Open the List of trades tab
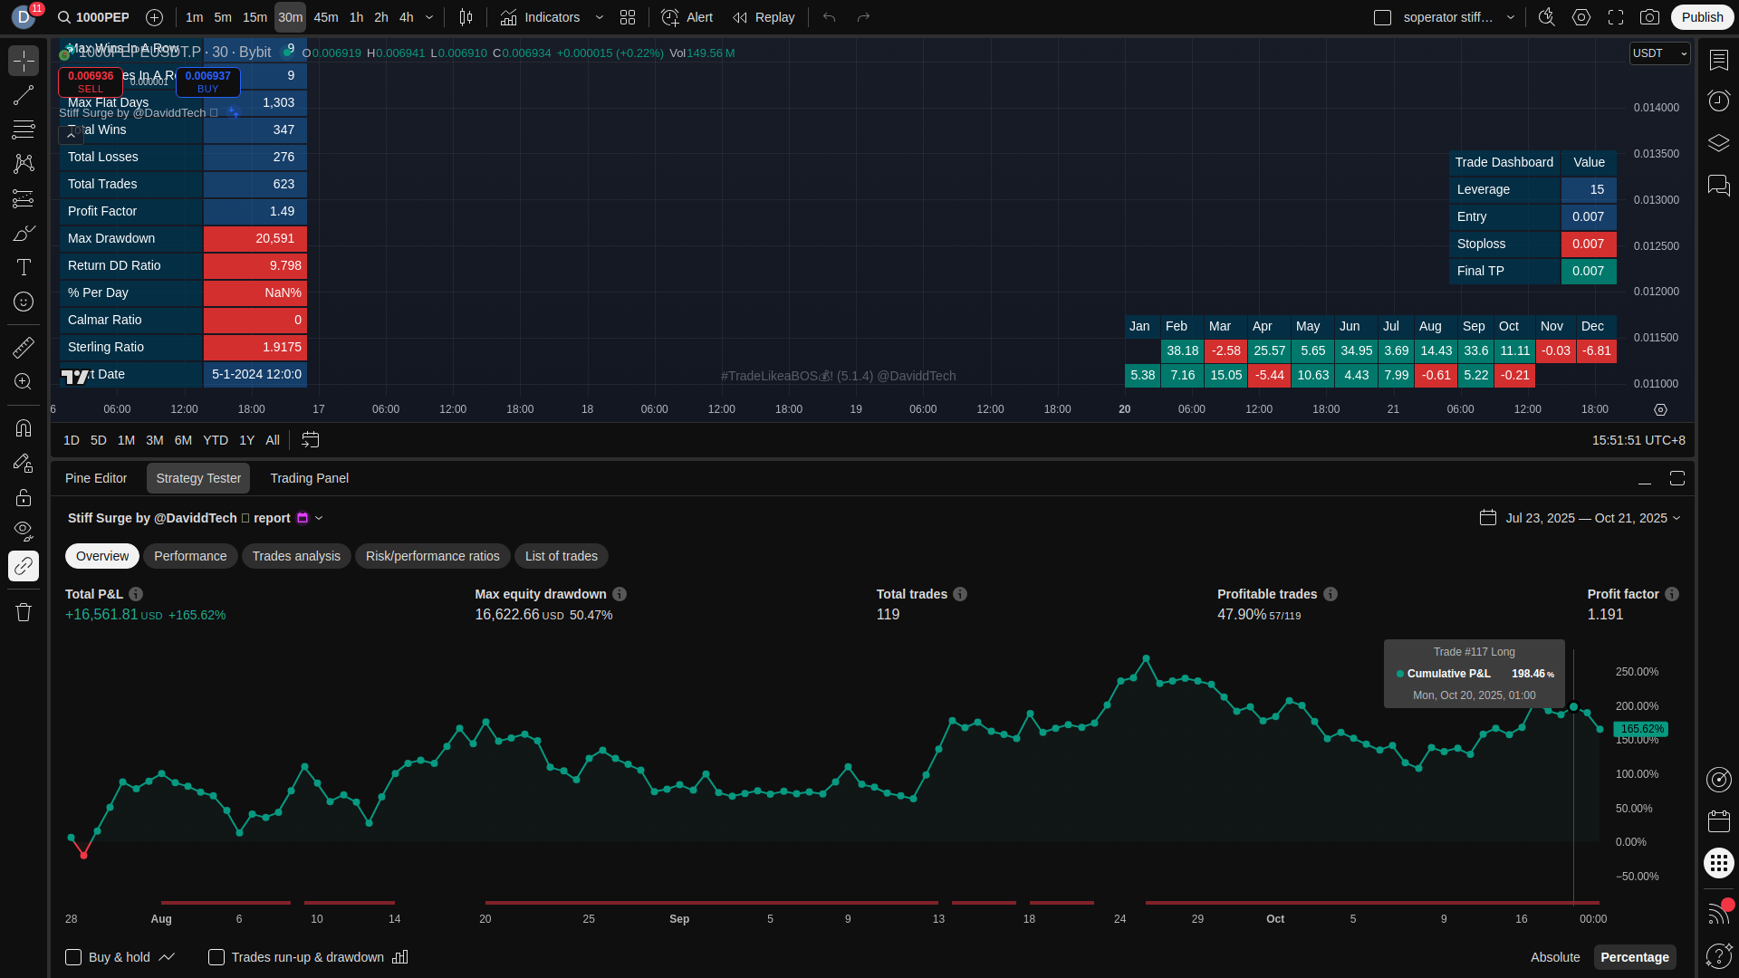 [x=561, y=556]
